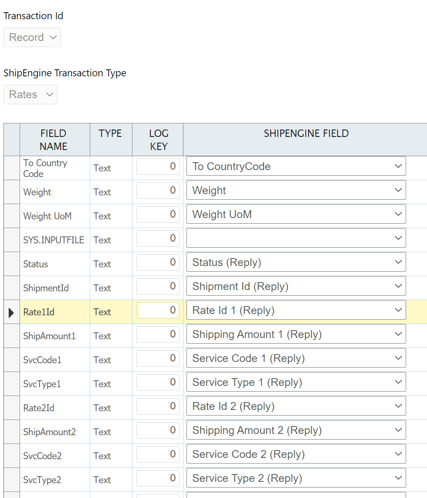Open the Shipping Amount 2 (Reply) dropdown
The height and width of the screenshot is (498, 427).
(296, 430)
